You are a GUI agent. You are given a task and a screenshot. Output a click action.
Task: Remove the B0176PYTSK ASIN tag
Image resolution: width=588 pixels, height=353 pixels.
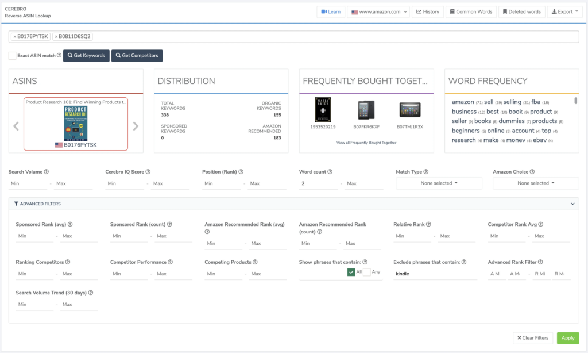[x=14, y=36]
